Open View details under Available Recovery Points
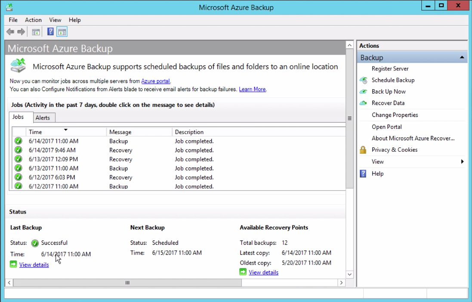472x302 pixels. pos(263,272)
